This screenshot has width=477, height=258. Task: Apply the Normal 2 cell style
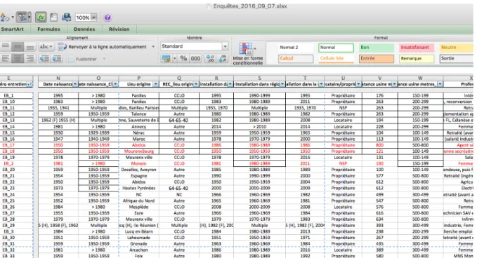coord(296,48)
